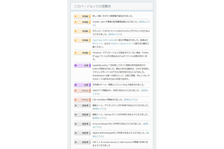The height and width of the screenshot is (149, 224).
Task: Open the 数学フォント link
Action: tap(98, 43)
